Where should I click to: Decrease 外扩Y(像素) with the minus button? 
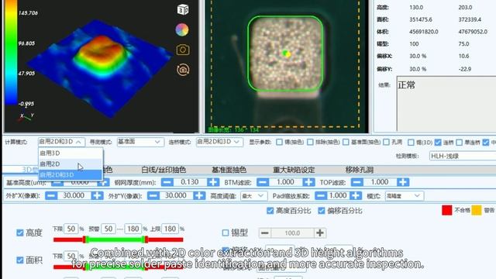click(153, 196)
